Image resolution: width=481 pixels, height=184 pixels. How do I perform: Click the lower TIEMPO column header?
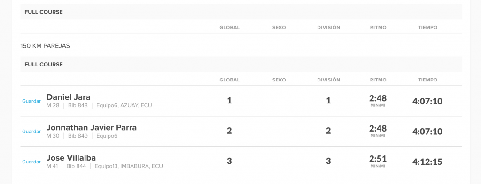(x=427, y=80)
